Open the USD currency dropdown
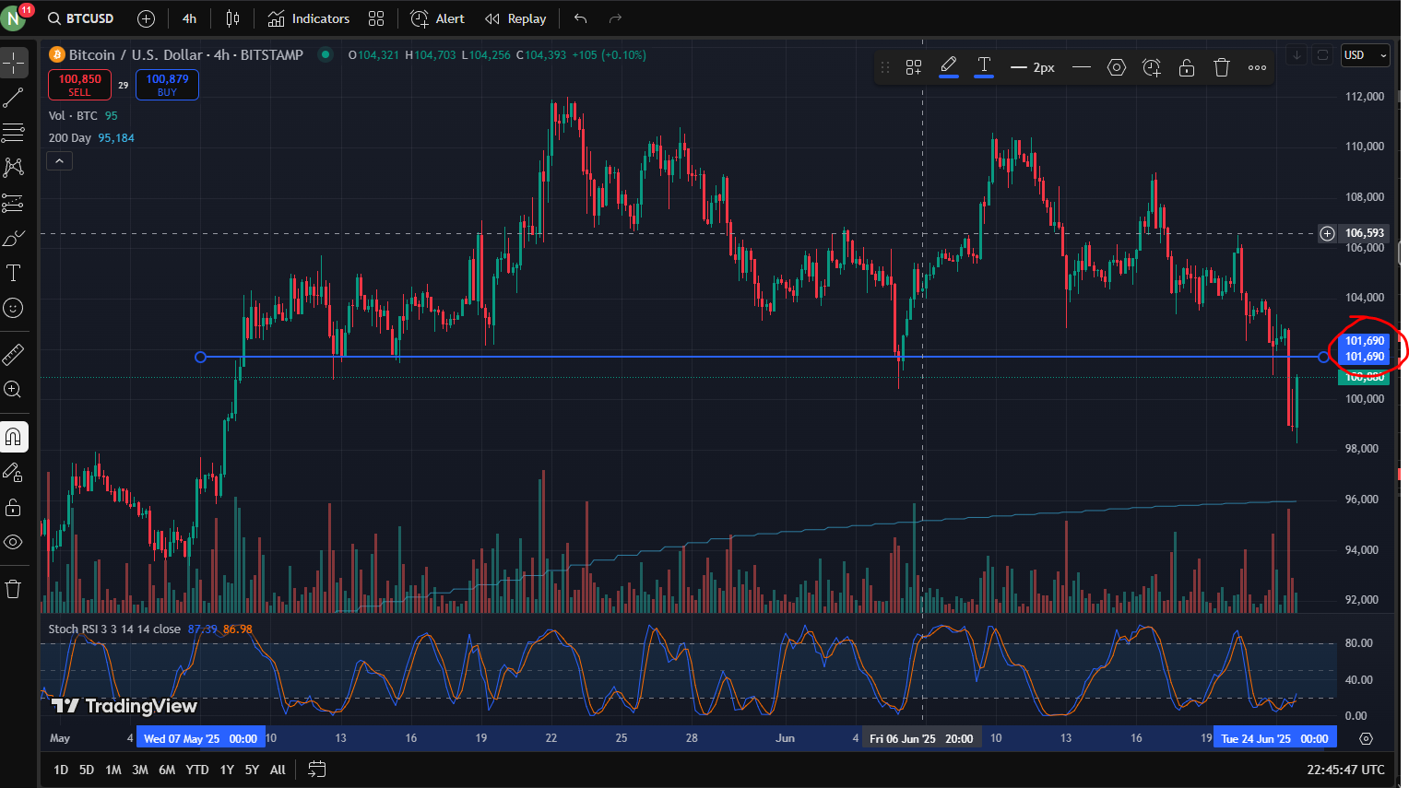The width and height of the screenshot is (1409, 788). click(1365, 55)
